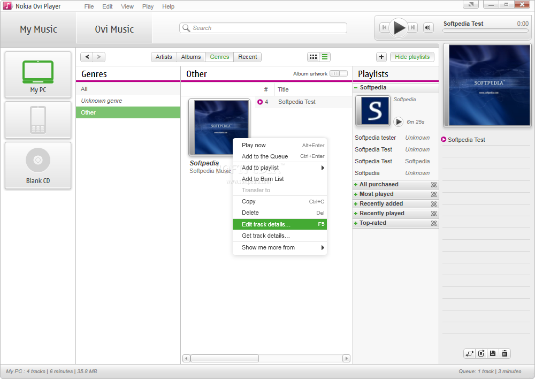Go back with the left arrow
535x379 pixels.
[x=87, y=57]
